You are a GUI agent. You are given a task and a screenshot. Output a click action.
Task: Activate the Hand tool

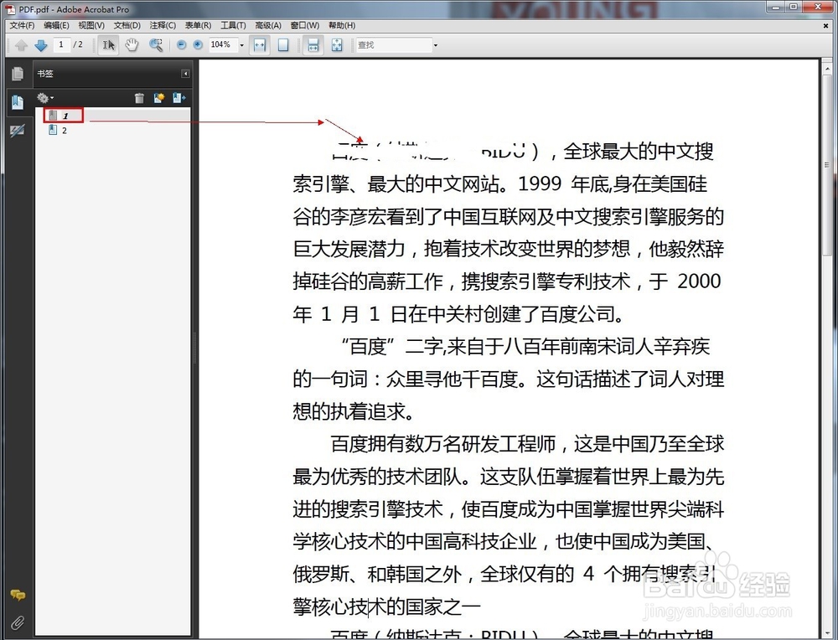pyautogui.click(x=132, y=45)
